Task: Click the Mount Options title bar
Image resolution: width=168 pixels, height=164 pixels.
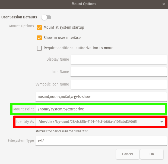Action: pos(84,4)
